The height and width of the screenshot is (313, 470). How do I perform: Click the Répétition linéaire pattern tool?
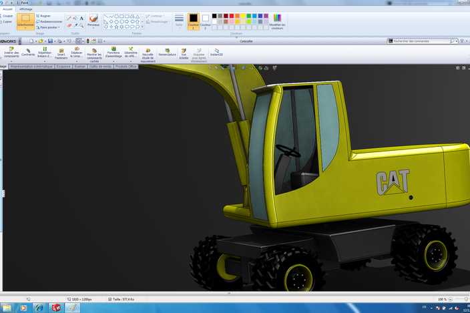pyautogui.click(x=44, y=52)
